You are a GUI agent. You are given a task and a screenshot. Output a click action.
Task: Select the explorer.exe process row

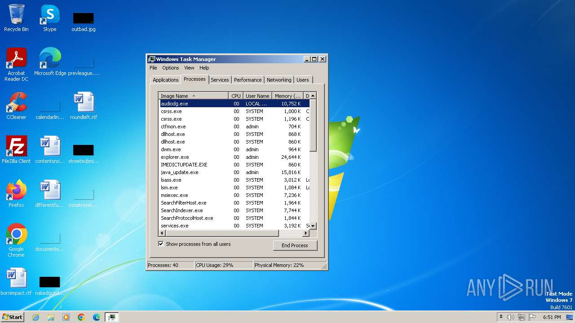click(234, 157)
